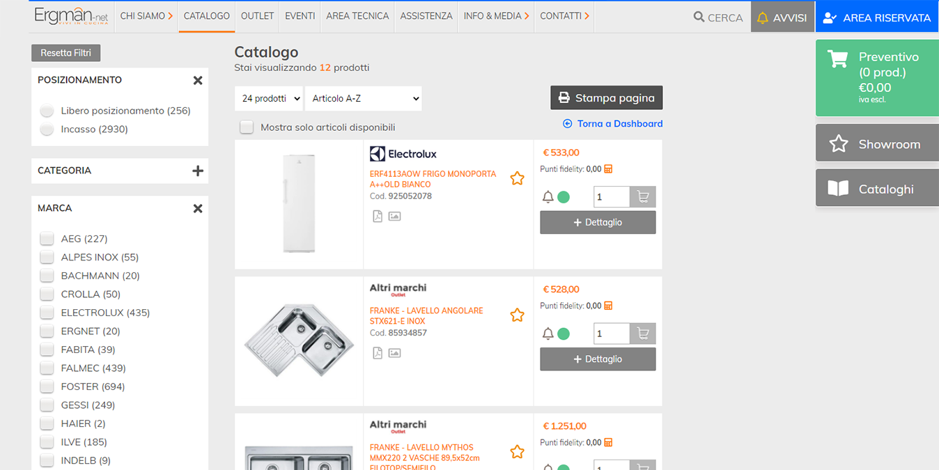
Task: Click the green availability dot for STX621-E
Action: (564, 334)
